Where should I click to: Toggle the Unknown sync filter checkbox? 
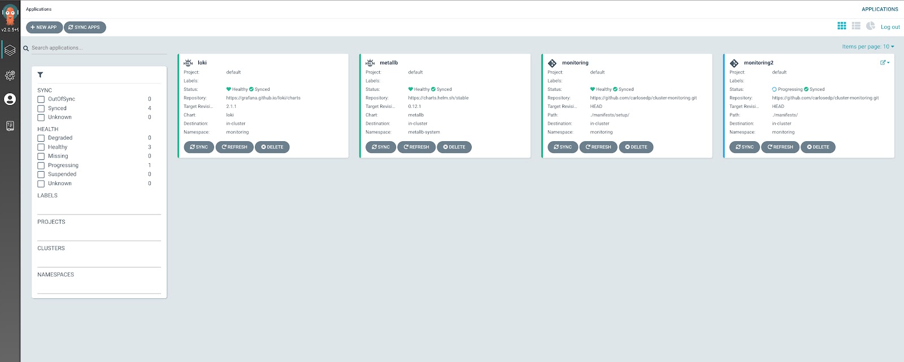[x=41, y=117]
